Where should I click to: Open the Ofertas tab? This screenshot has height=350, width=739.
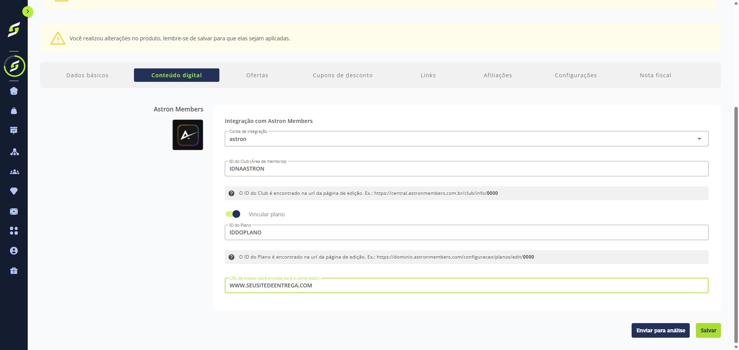pyautogui.click(x=257, y=75)
